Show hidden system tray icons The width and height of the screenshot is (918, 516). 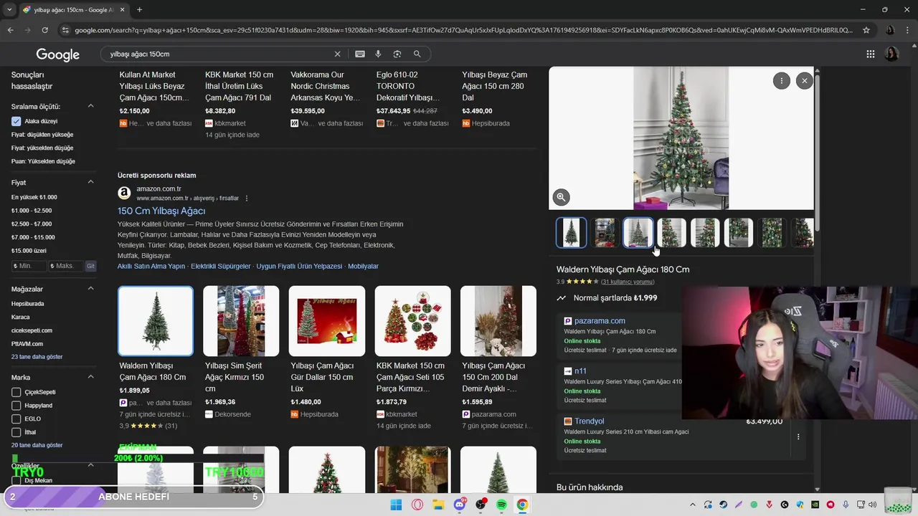pyautogui.click(x=692, y=505)
